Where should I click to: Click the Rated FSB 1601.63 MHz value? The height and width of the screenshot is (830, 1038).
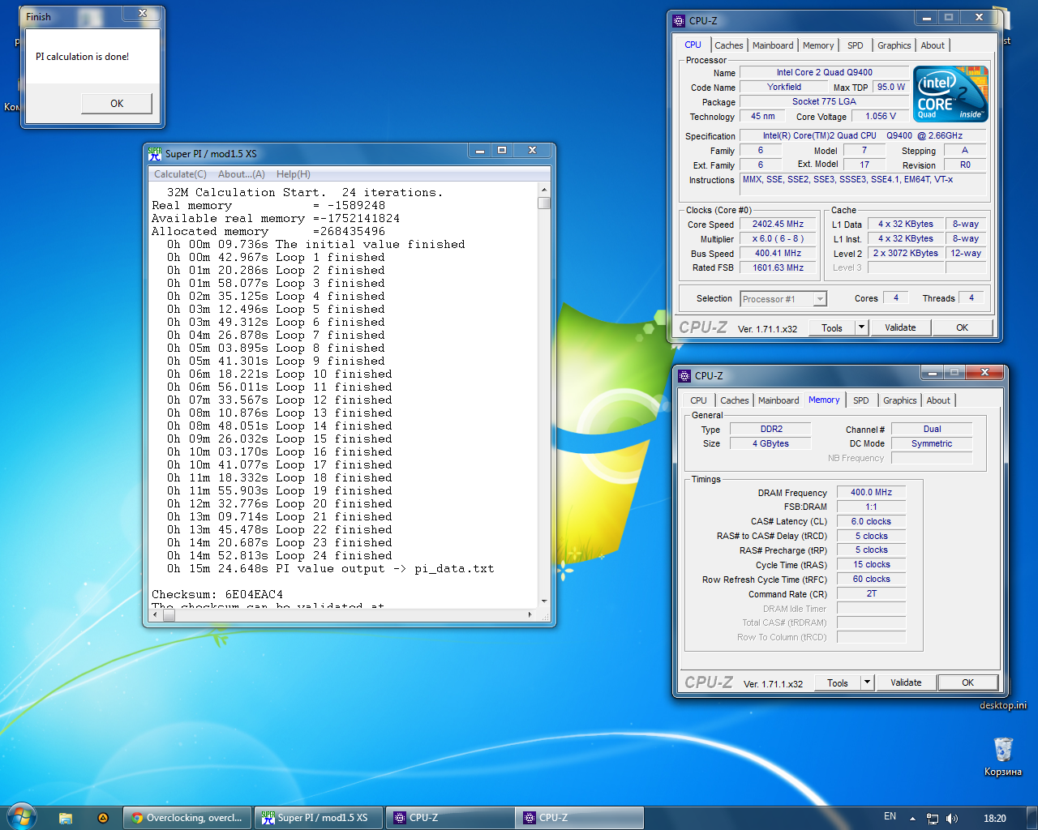(778, 268)
